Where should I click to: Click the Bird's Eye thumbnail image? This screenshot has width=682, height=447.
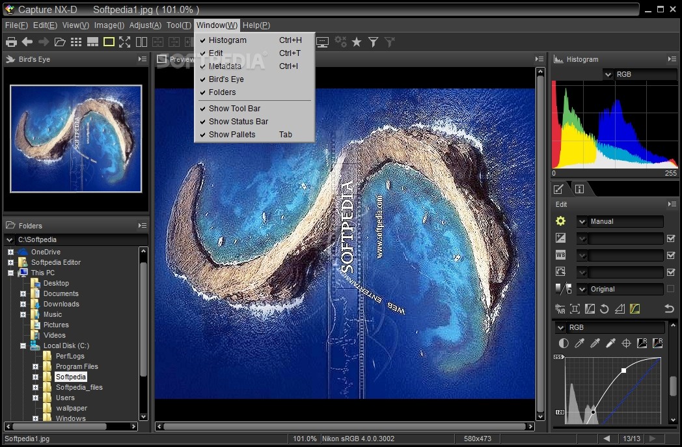pos(76,139)
